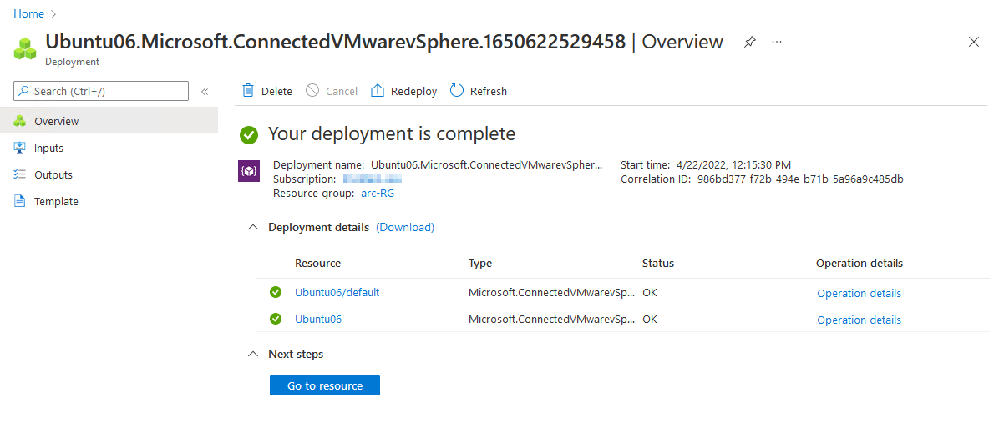Image resolution: width=999 pixels, height=423 pixels.
Task: Click the Operation details column header
Action: coord(860,264)
